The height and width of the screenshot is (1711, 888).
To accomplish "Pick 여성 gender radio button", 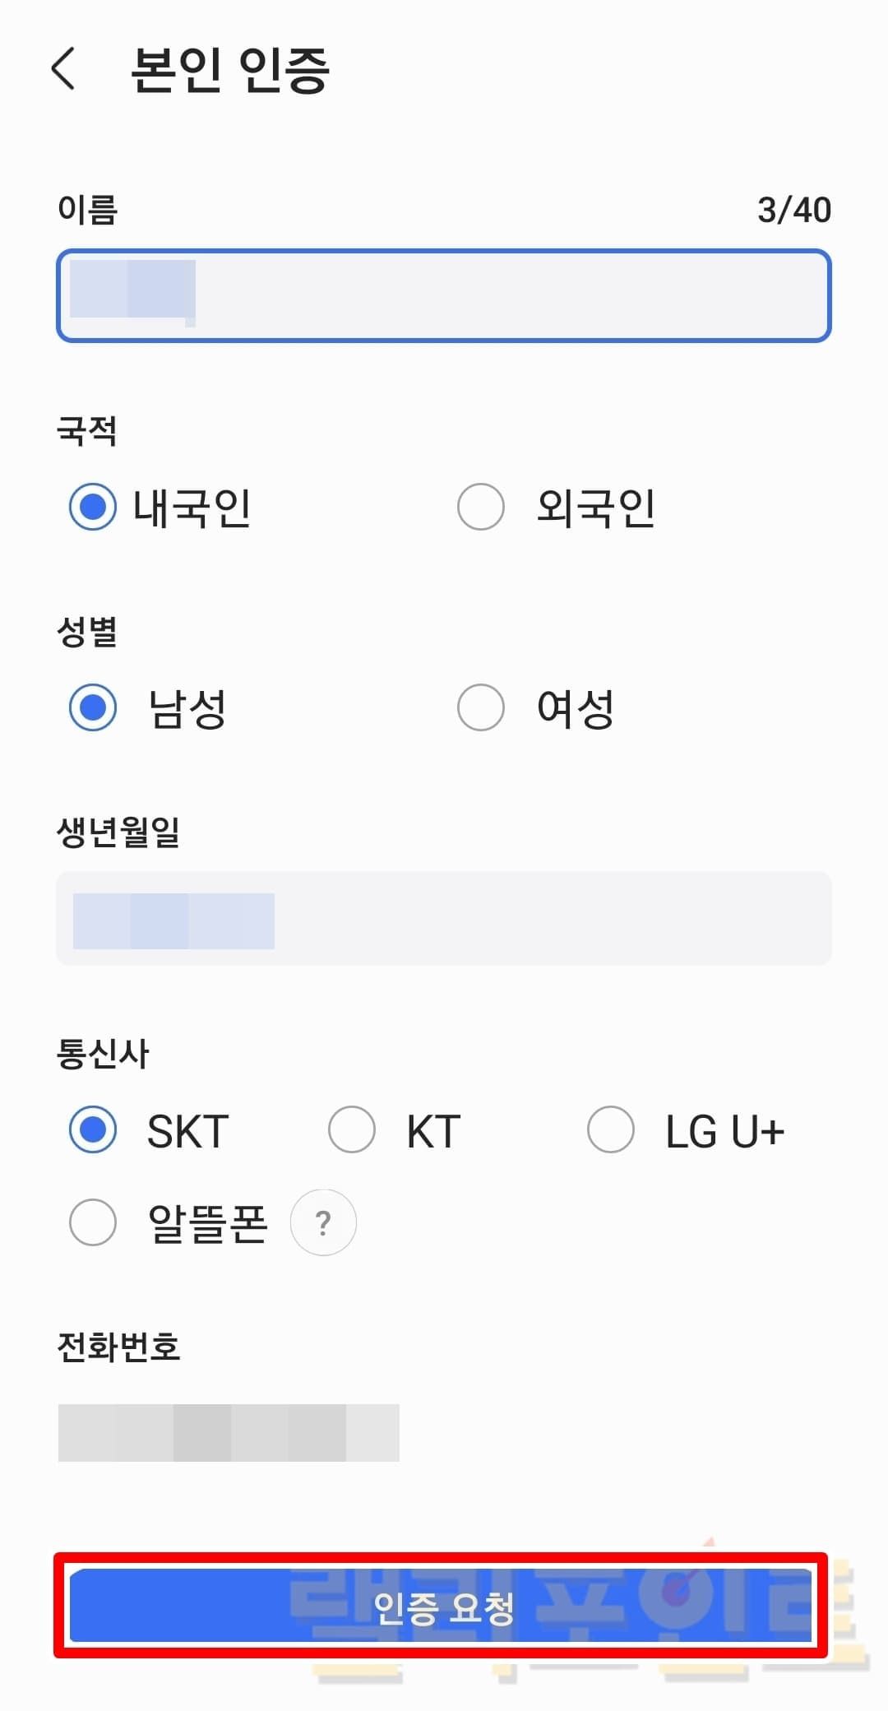I will [x=481, y=707].
